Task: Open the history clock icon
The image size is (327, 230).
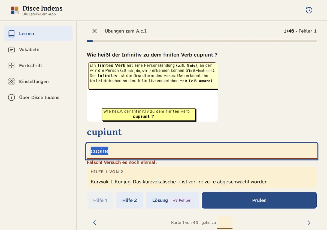Action: [309, 10]
